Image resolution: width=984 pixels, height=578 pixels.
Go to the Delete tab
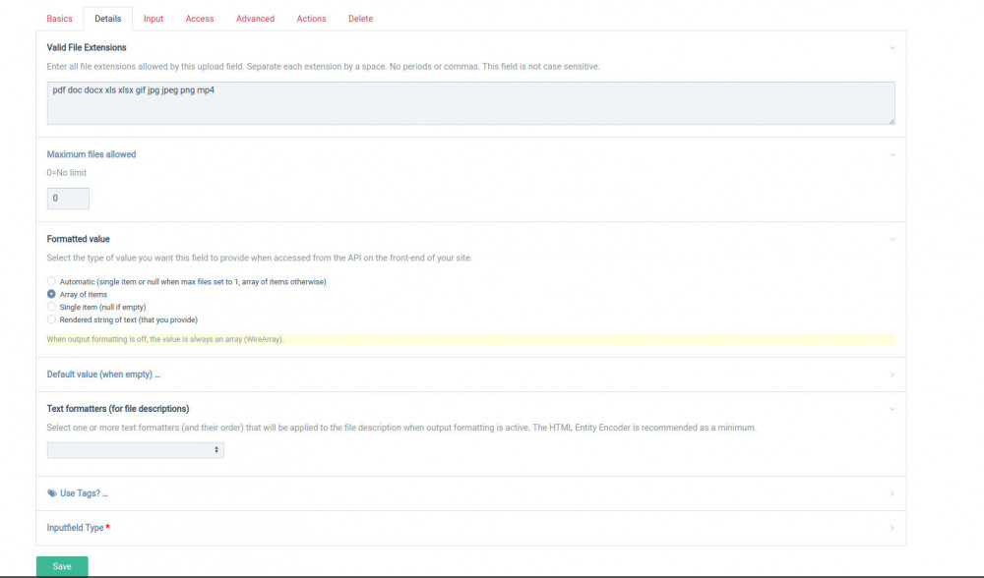(360, 19)
